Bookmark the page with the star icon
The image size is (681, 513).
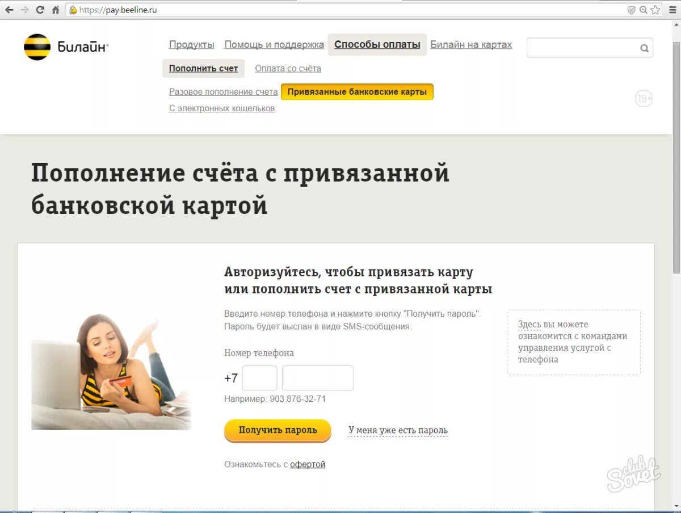coord(656,10)
